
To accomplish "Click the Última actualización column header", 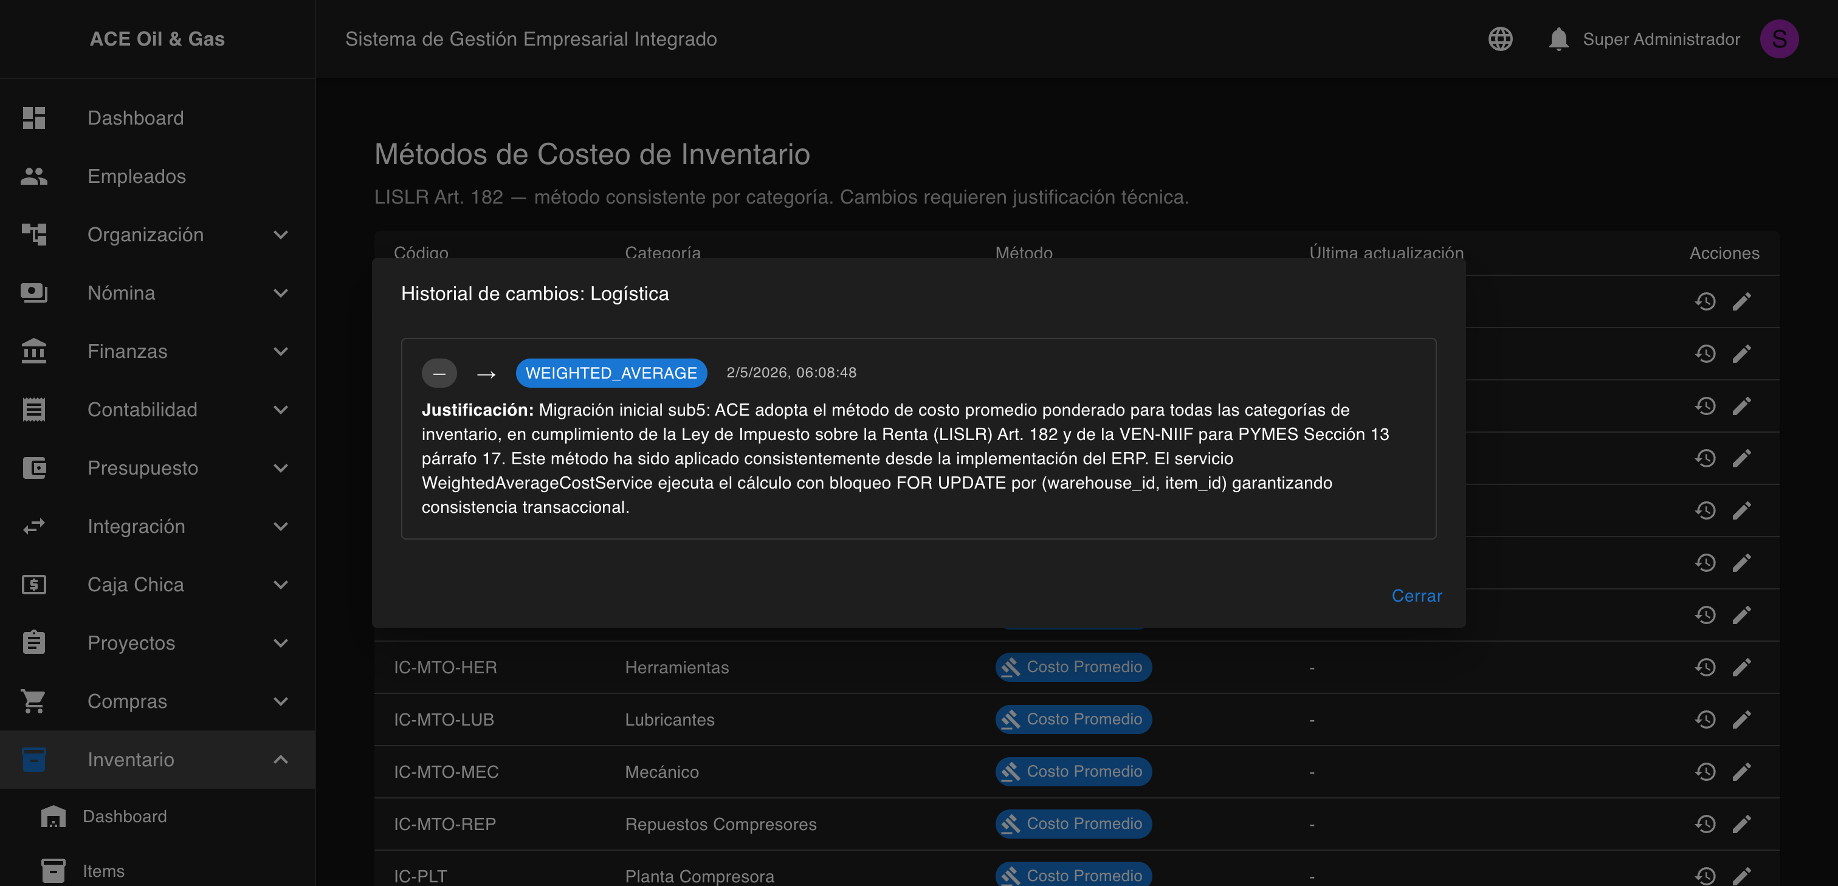I will (x=1386, y=253).
